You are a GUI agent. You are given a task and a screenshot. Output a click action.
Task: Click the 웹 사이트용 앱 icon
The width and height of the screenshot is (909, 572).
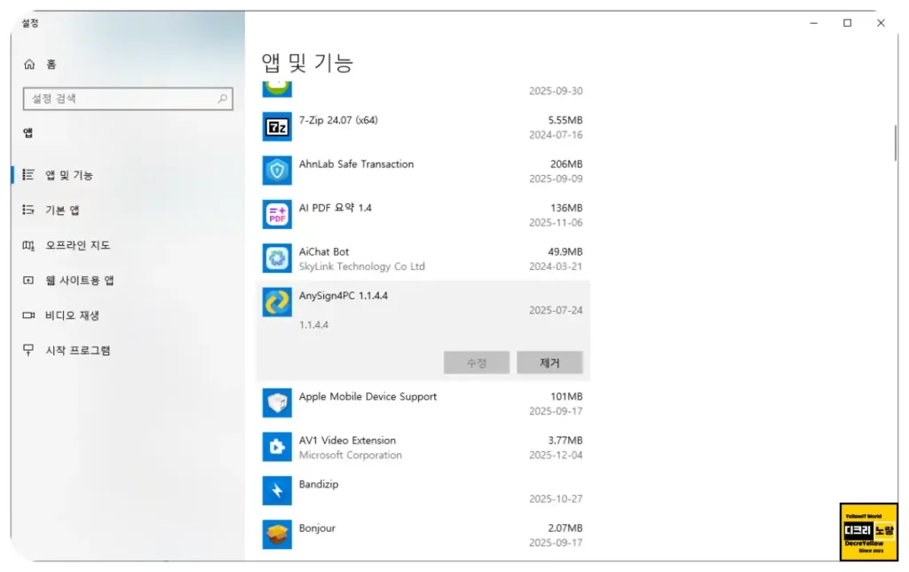(x=28, y=280)
